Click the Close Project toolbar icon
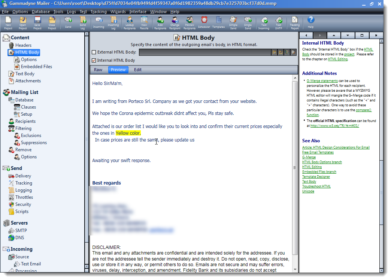This screenshot has height=280, width=391. [52, 23]
